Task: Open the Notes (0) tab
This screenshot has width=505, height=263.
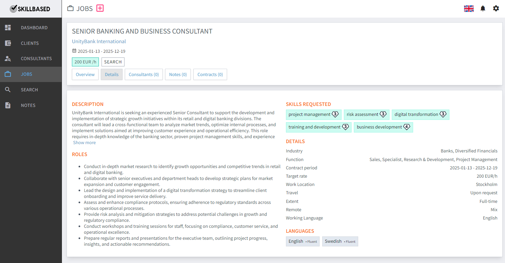Action: coord(178,75)
